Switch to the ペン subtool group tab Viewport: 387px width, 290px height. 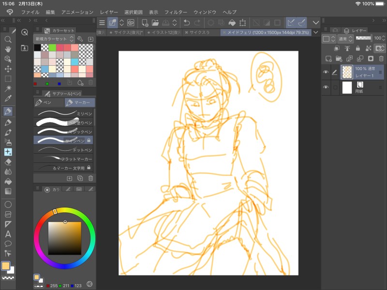click(49, 102)
